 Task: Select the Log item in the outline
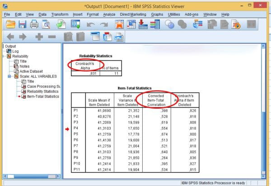tap(15, 51)
